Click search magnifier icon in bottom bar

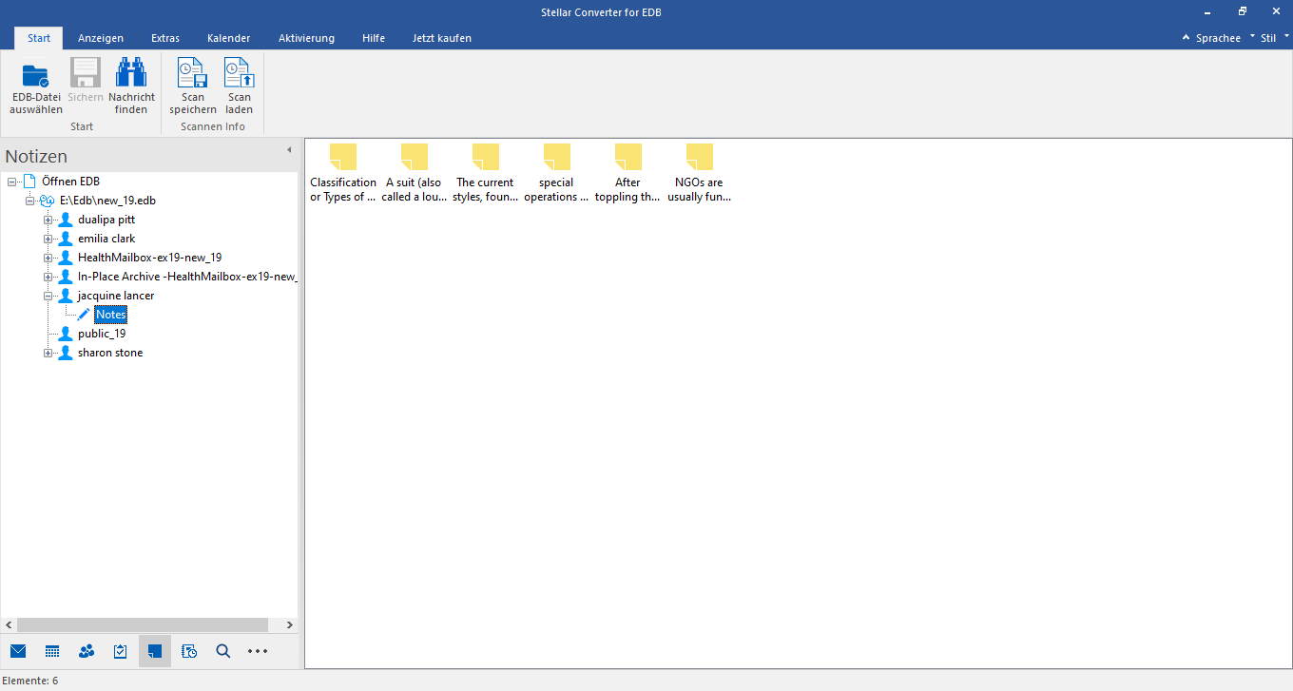tap(223, 651)
